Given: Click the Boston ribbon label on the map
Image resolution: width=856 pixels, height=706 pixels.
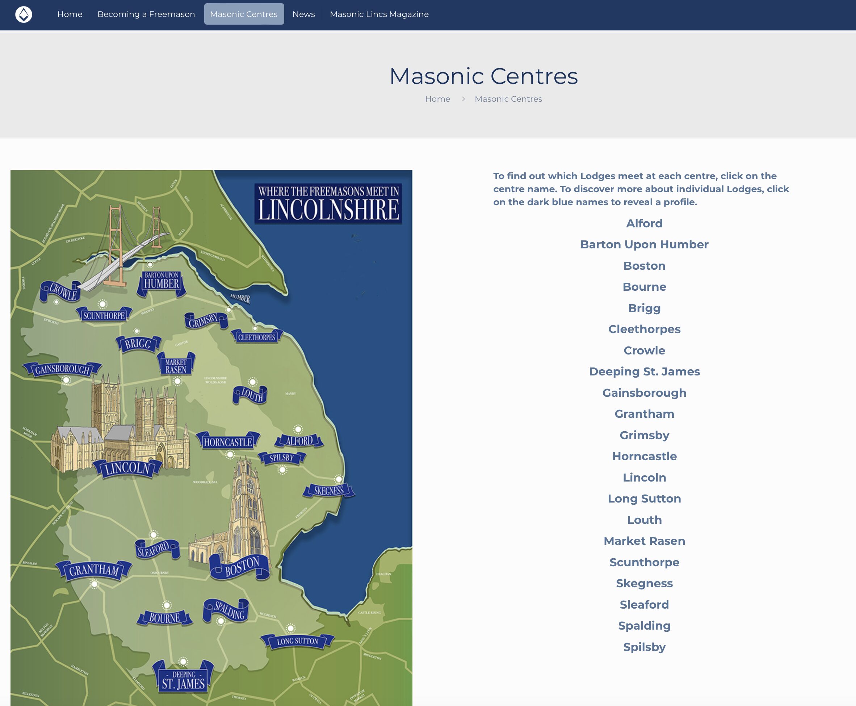Looking at the screenshot, I should (x=241, y=567).
